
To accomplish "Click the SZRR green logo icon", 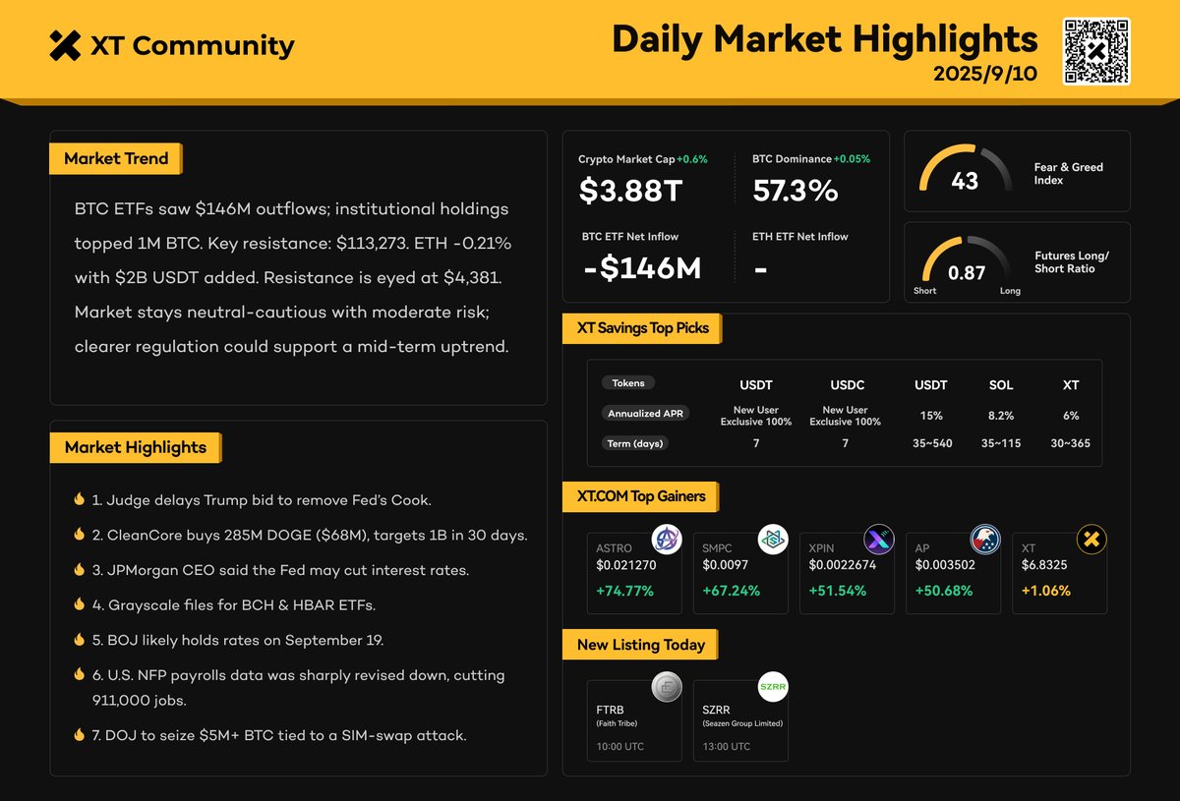I will coord(773,688).
